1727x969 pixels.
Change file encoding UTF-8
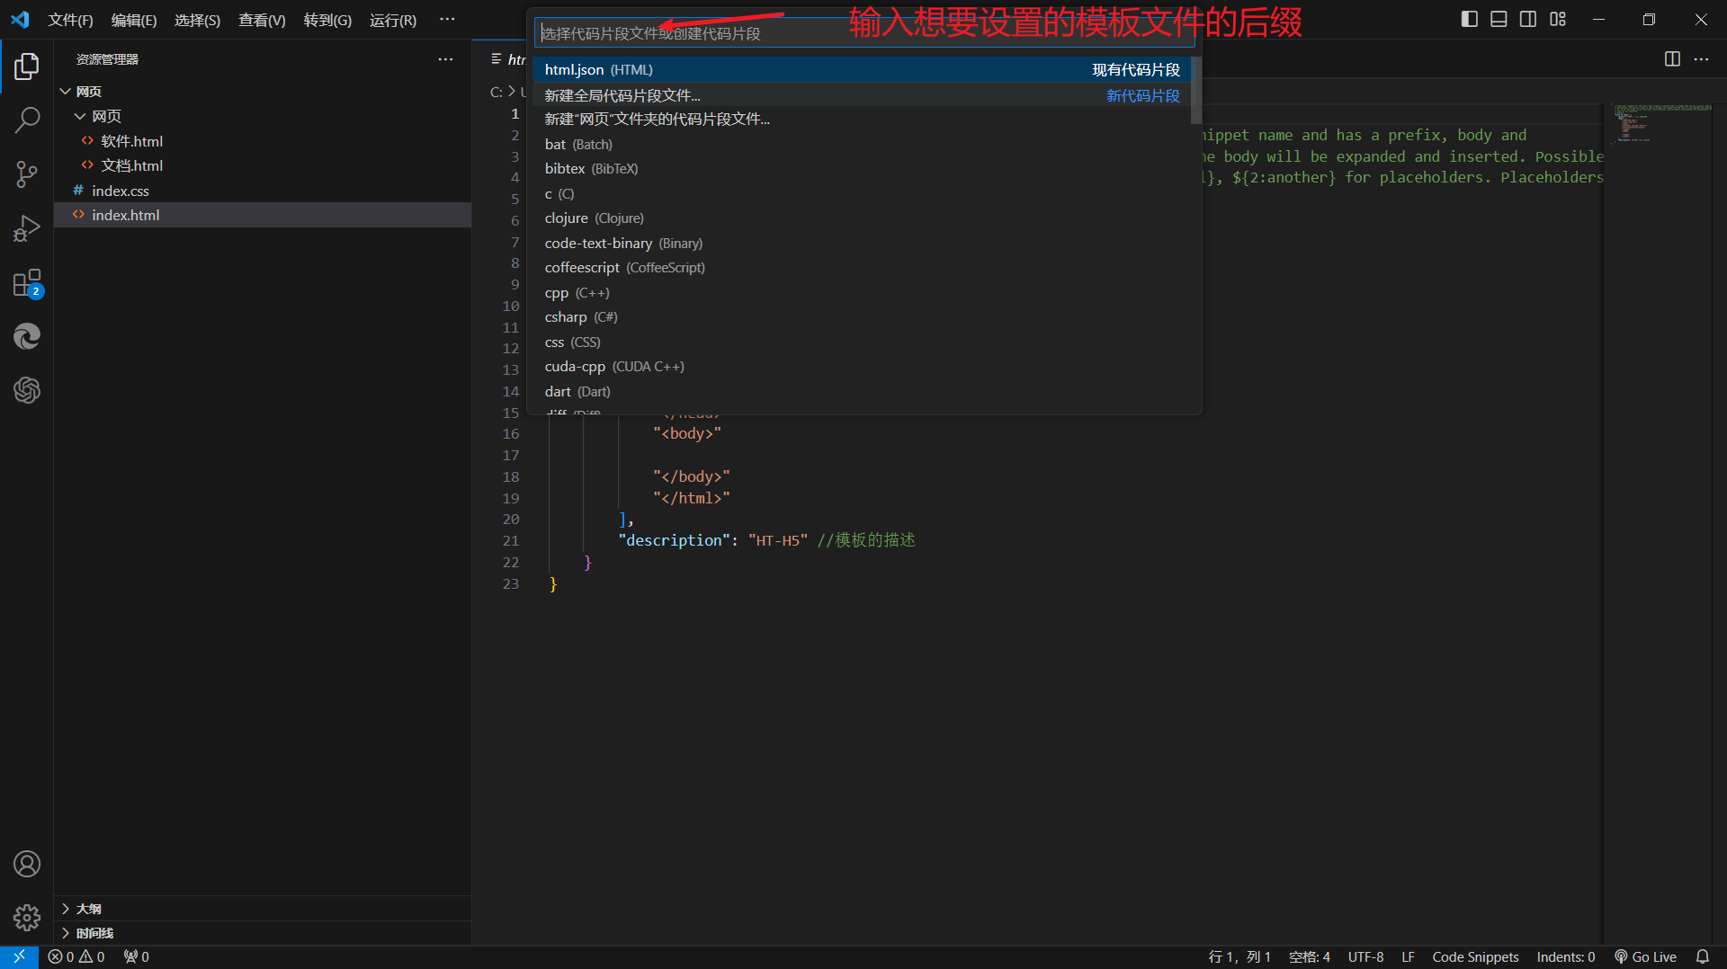(1365, 956)
